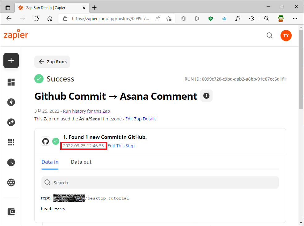Click Edit This Step link

pyautogui.click(x=121, y=146)
